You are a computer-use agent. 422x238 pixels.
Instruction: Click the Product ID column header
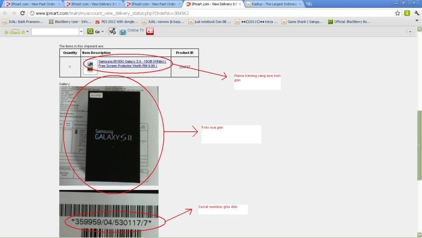click(x=185, y=53)
